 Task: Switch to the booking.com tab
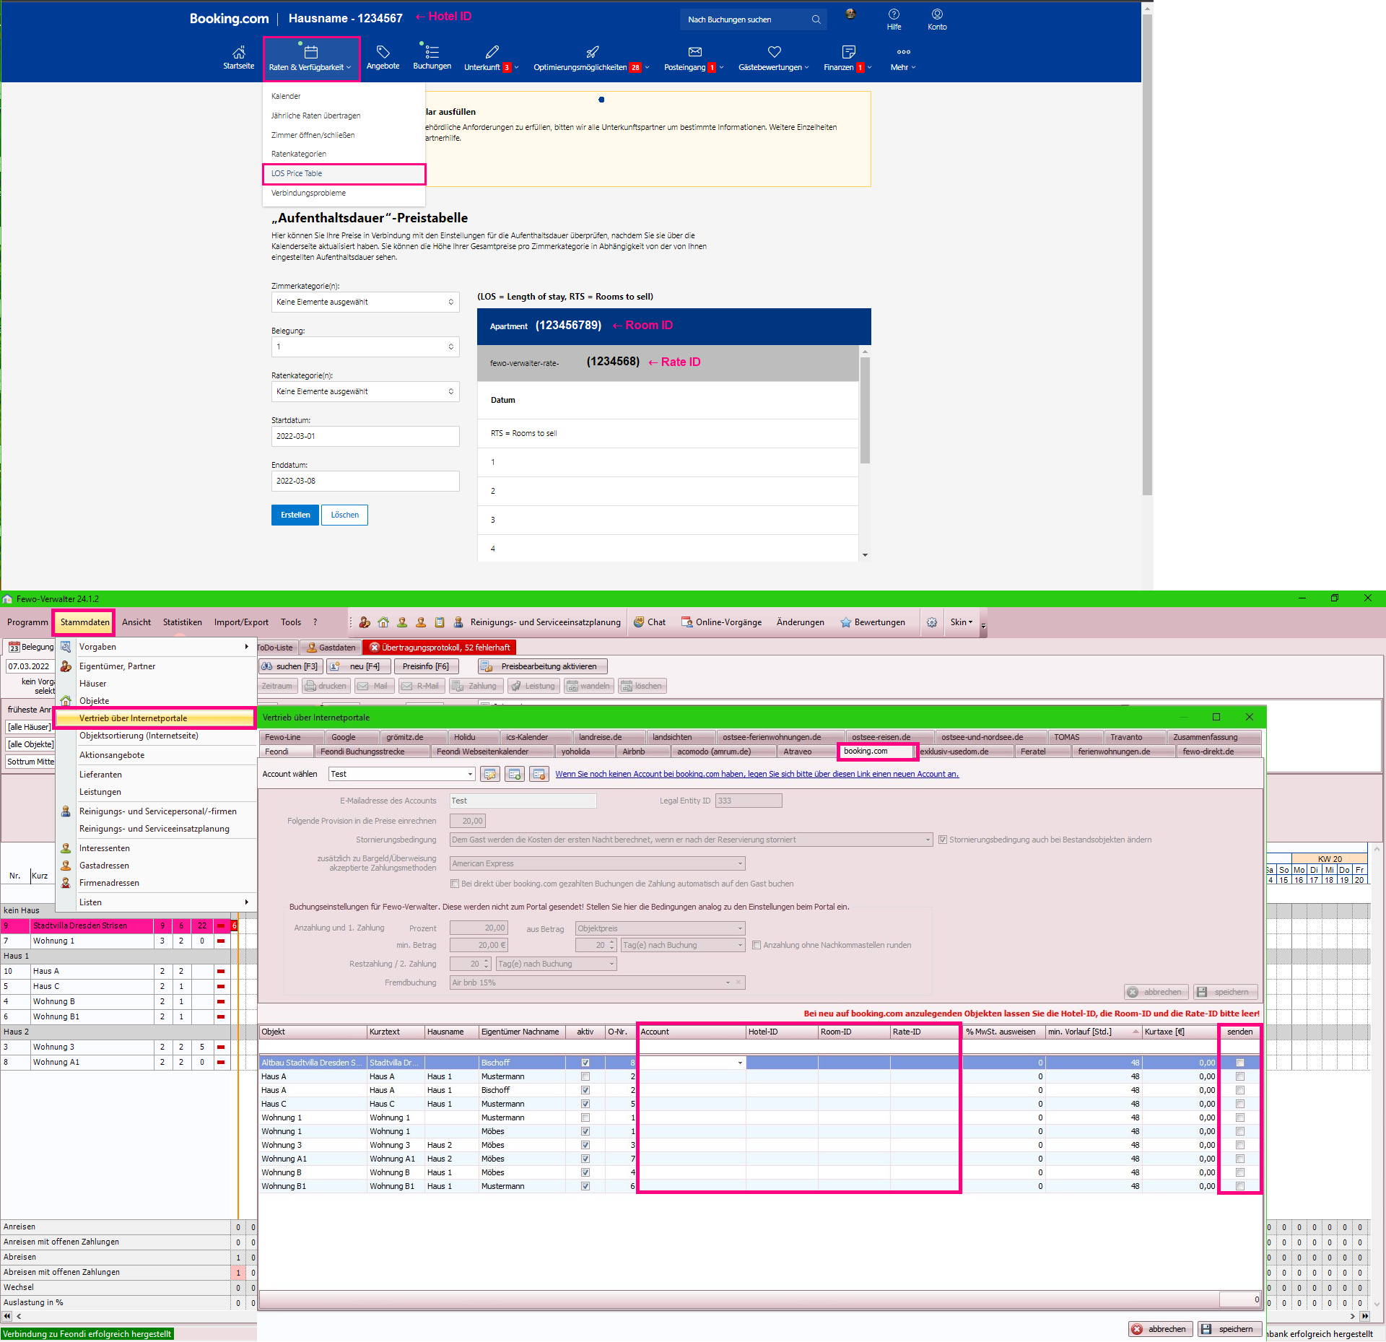pos(876,751)
